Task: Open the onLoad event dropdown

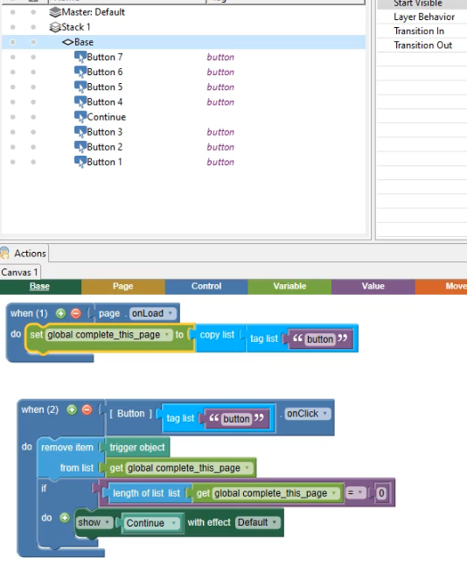Action: point(153,313)
